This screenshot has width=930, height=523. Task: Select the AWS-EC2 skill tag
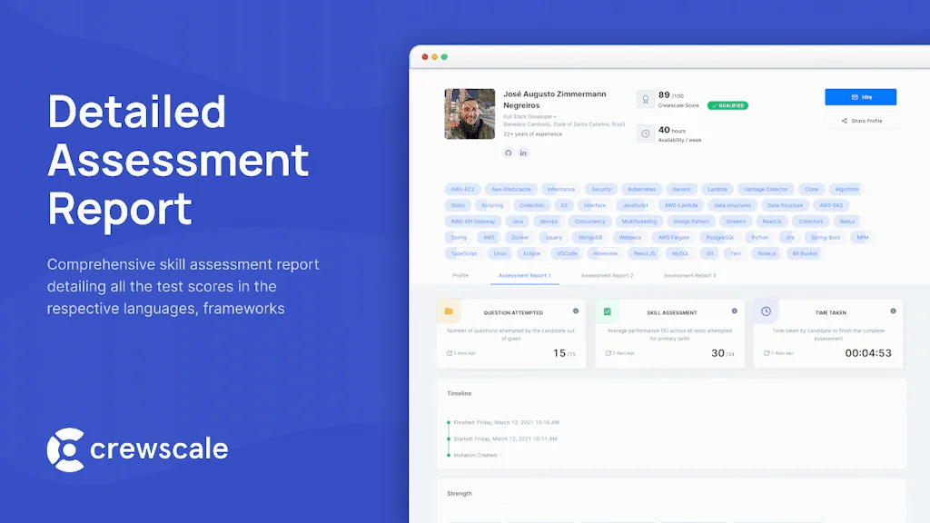coord(462,189)
